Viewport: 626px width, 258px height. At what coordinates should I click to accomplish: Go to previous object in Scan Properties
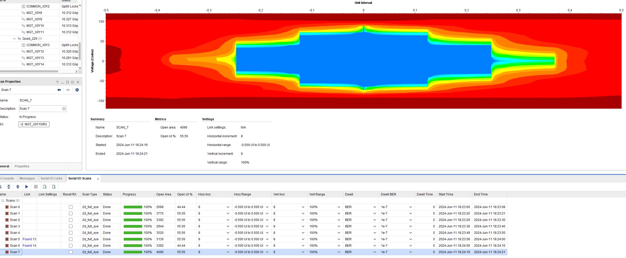(59, 90)
